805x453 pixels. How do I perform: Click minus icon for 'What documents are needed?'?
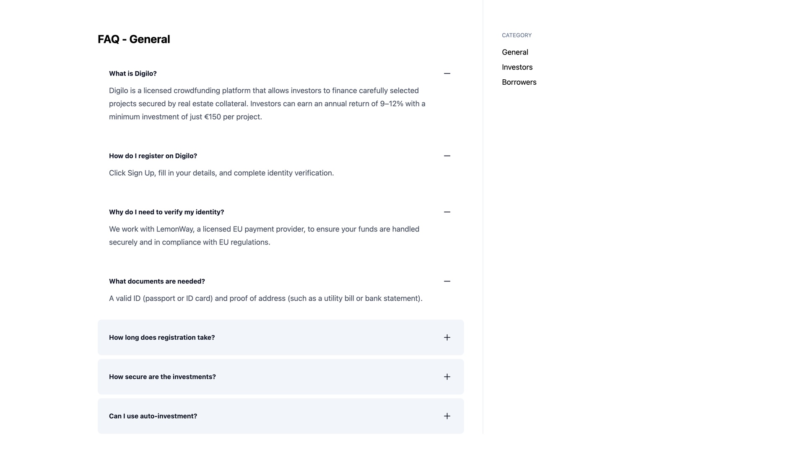(x=447, y=281)
